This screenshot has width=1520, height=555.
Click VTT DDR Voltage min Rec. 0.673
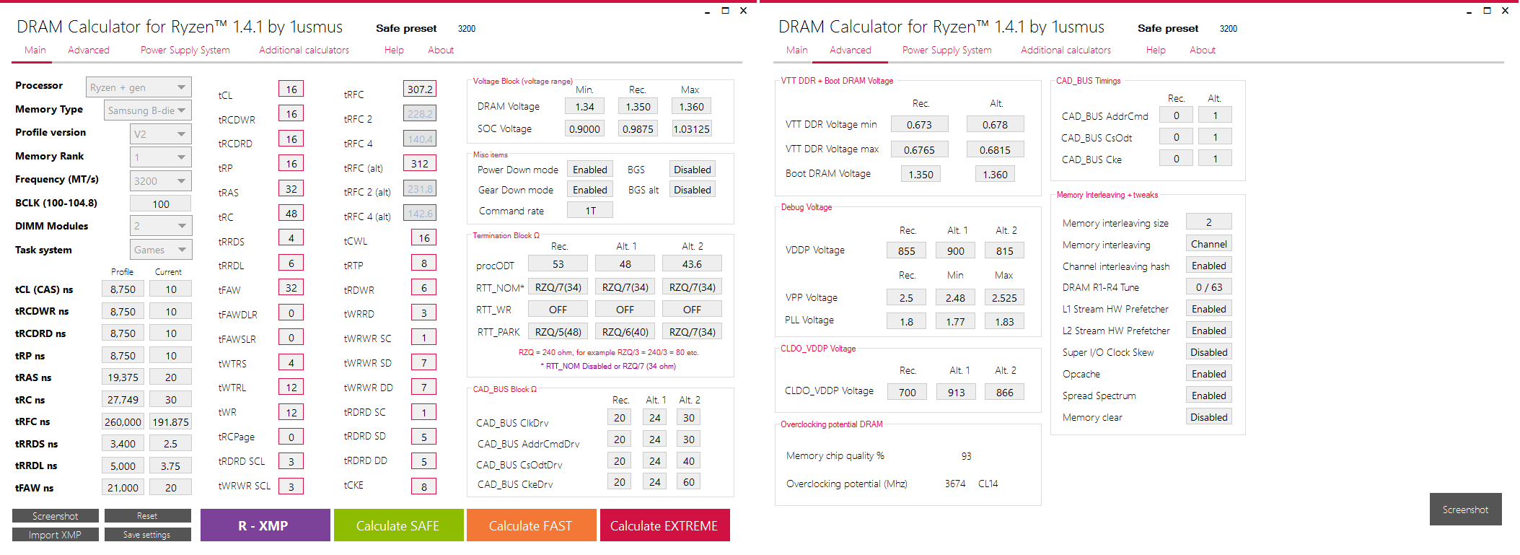[x=919, y=125]
